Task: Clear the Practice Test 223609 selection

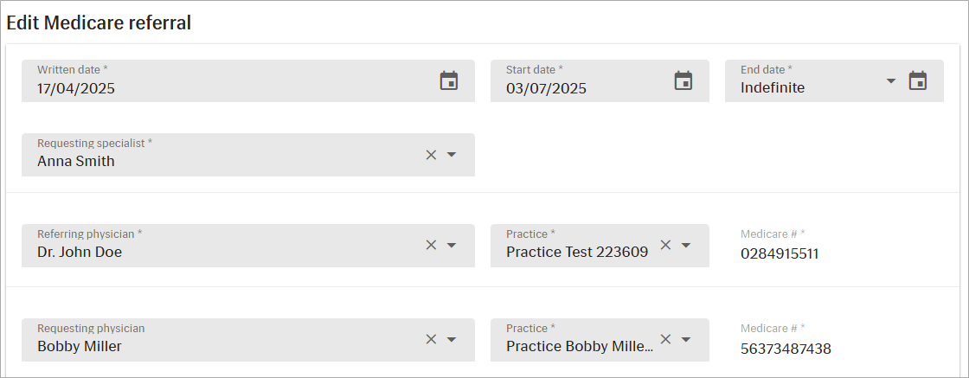Action: (665, 245)
